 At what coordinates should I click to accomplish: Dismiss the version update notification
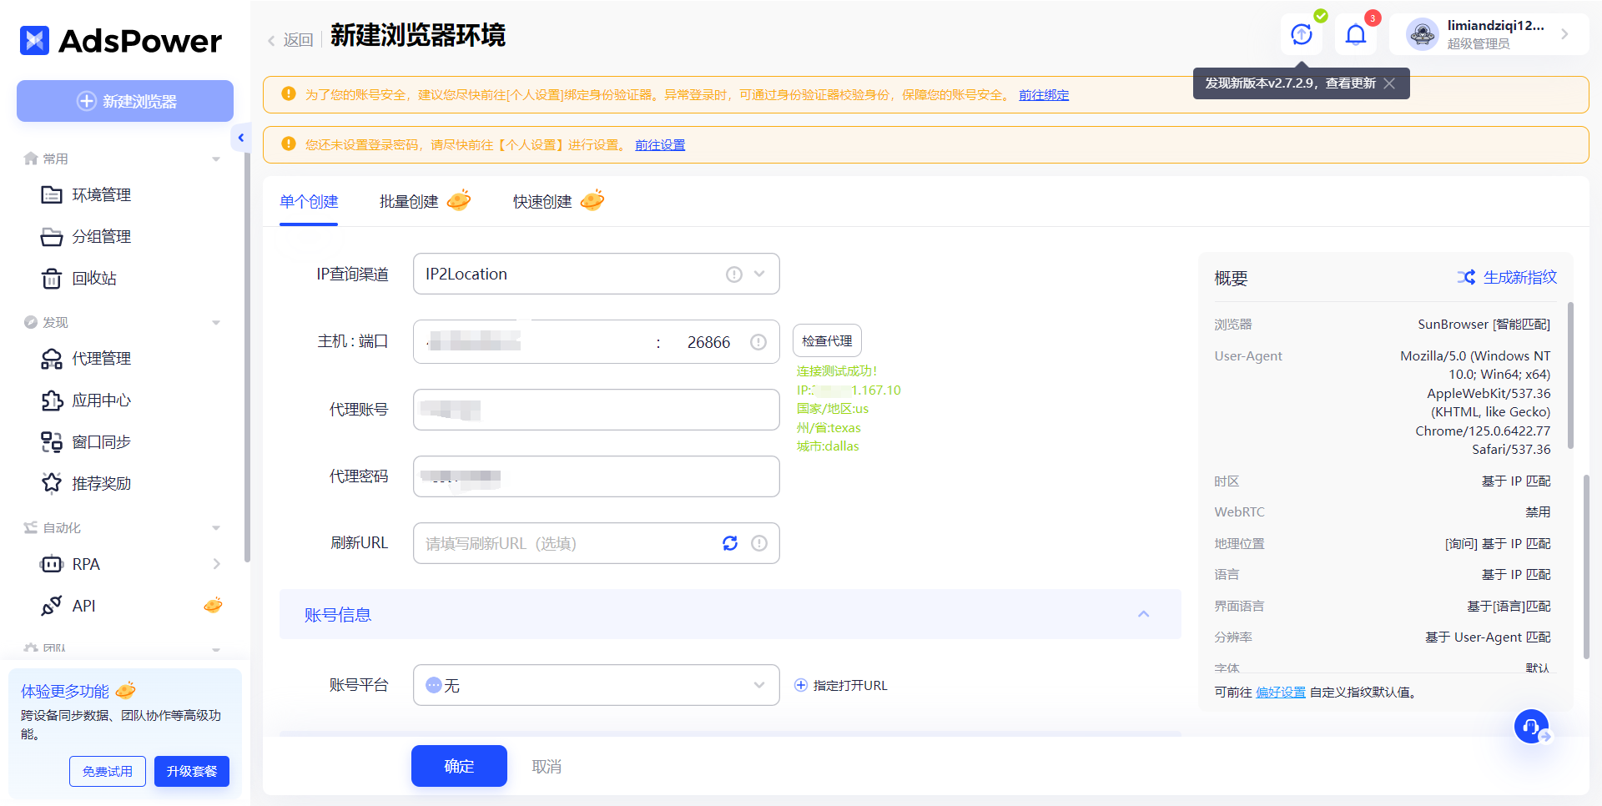[1389, 83]
